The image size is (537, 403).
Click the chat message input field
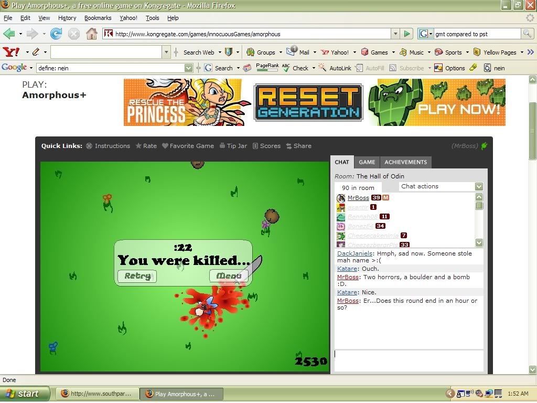coord(409,361)
